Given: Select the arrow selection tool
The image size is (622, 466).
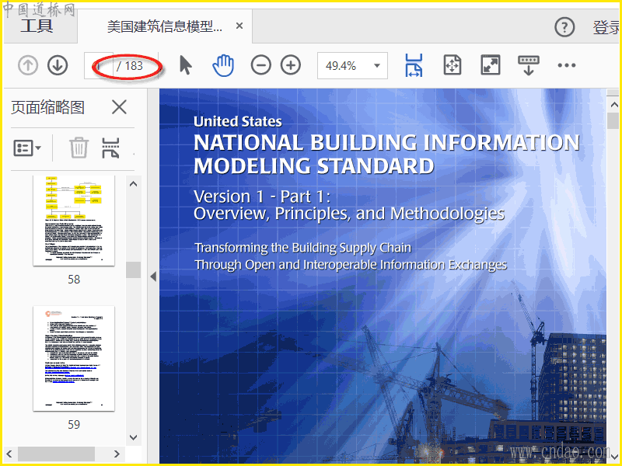Looking at the screenshot, I should (185, 66).
